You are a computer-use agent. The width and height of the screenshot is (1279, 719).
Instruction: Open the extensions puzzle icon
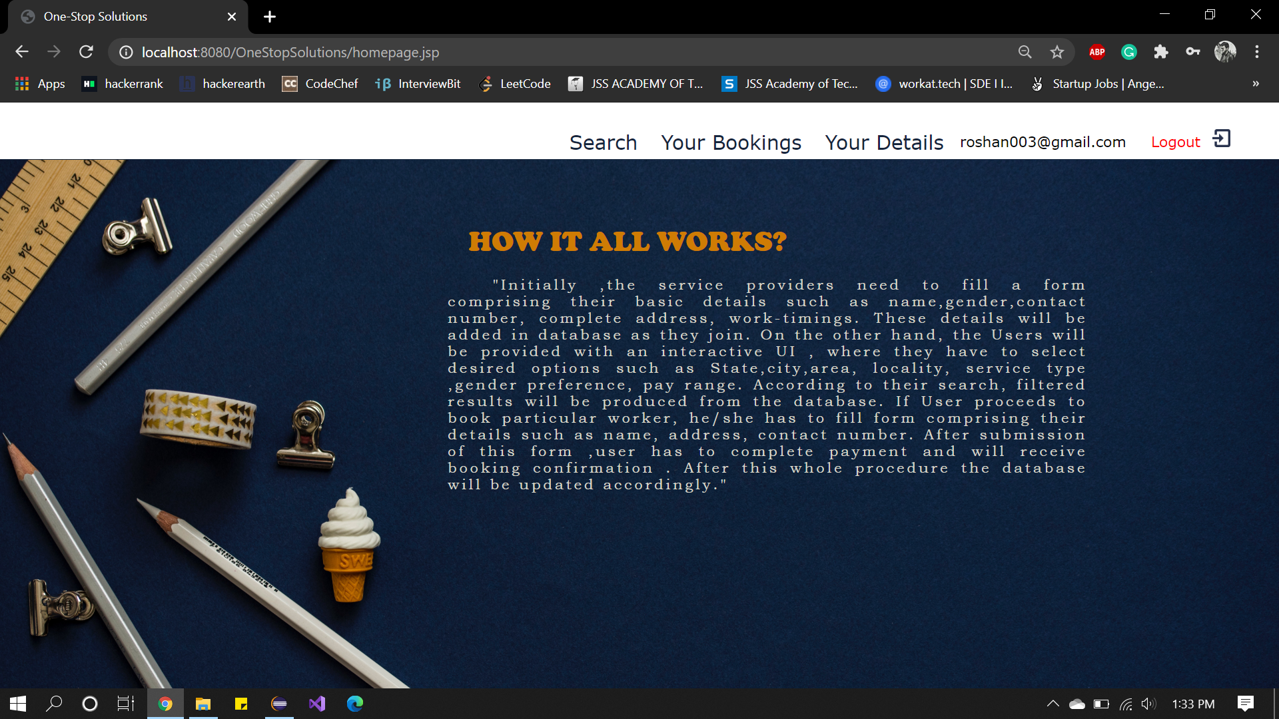pos(1161,52)
